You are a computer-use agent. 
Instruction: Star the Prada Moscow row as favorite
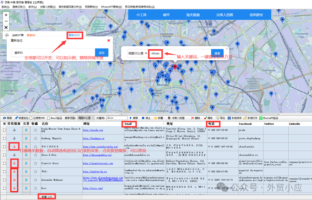36,130
